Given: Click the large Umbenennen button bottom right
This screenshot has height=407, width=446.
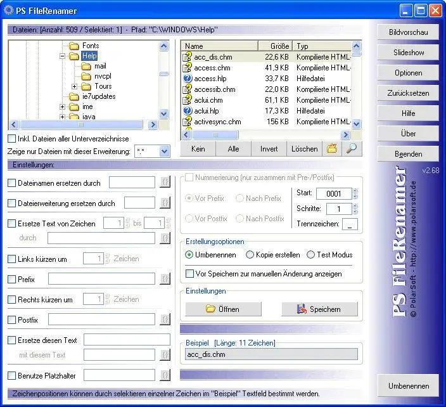Looking at the screenshot, I should [408, 385].
